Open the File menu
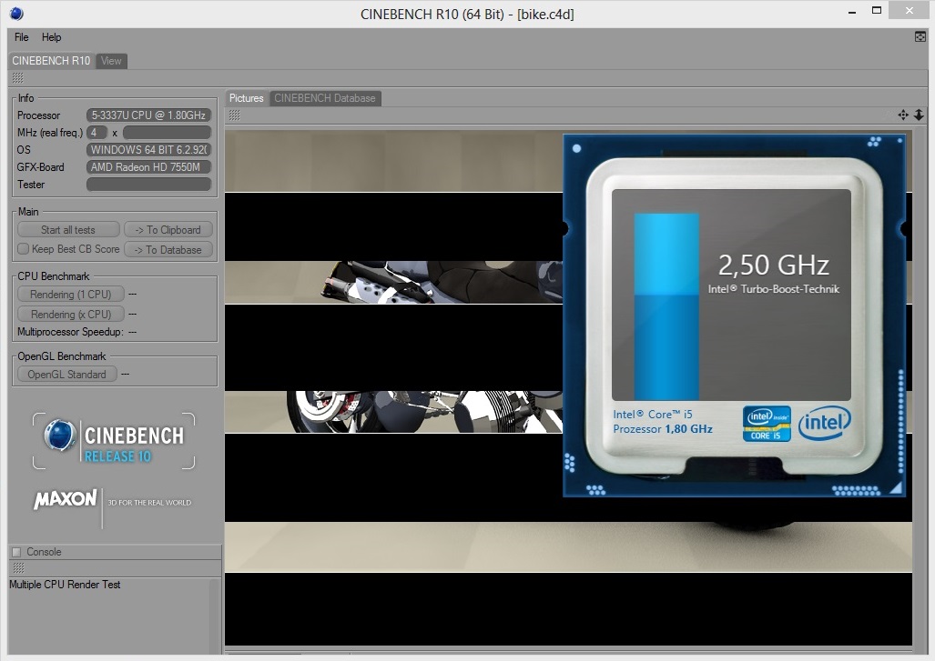 [x=22, y=37]
